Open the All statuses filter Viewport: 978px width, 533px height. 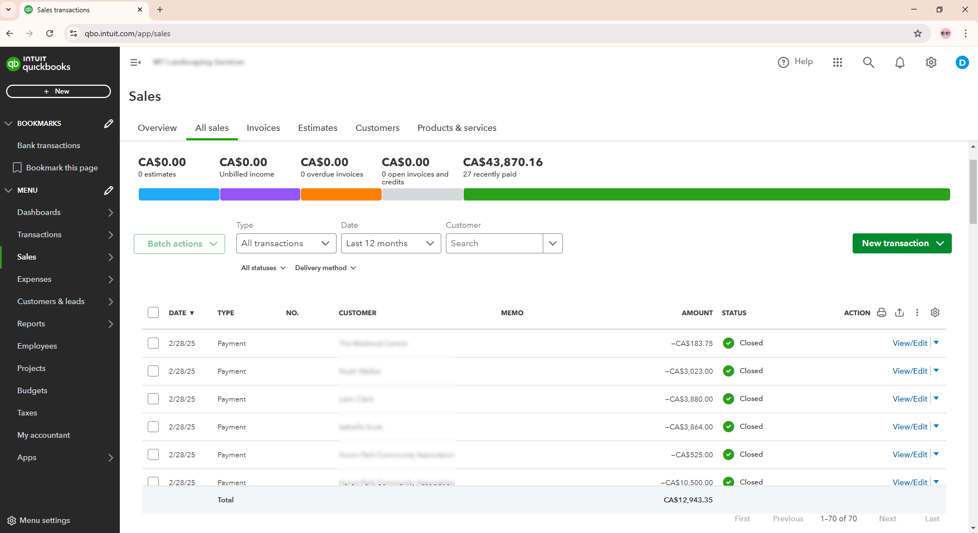264,268
